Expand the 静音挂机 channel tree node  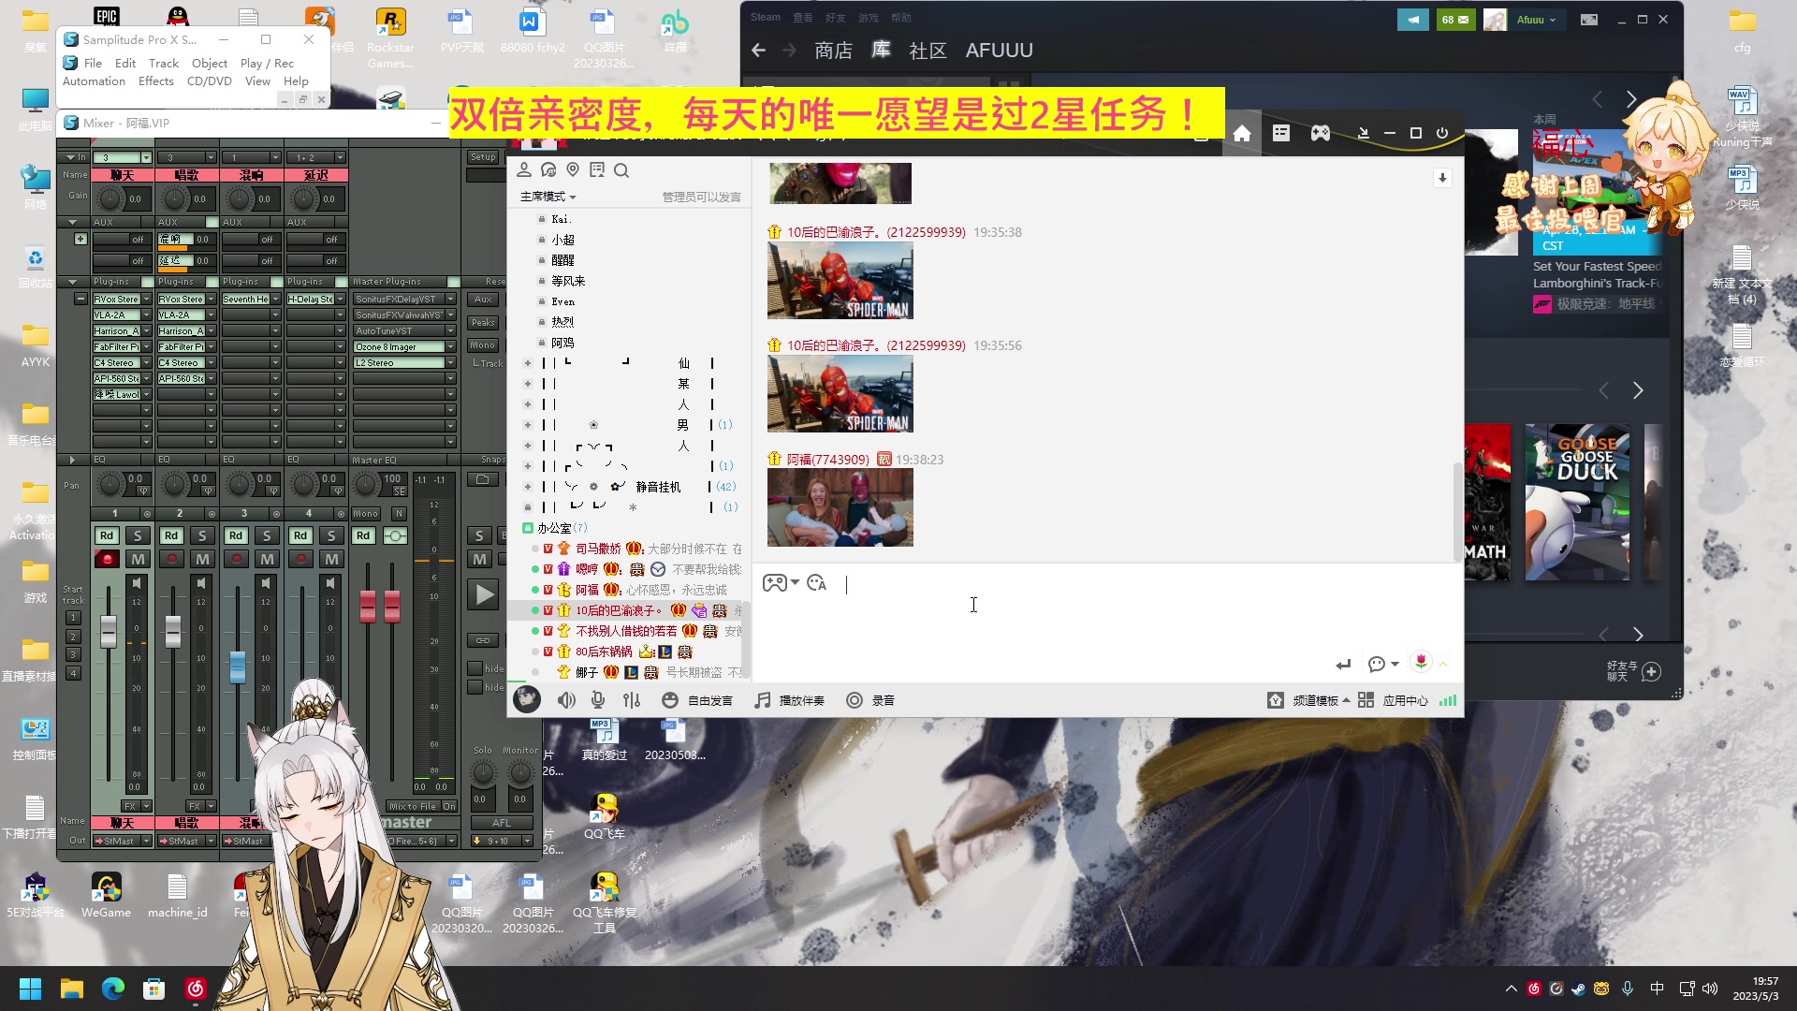pos(528,487)
